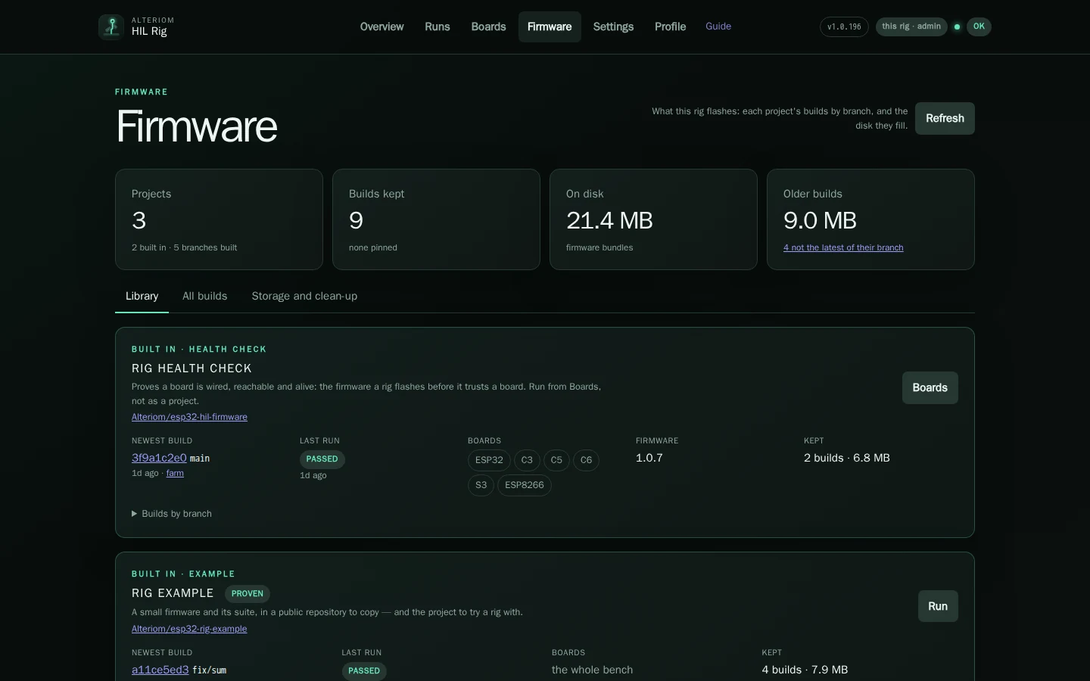Viewport: 1090px width, 681px height.
Task: Open the Profile page
Action: tap(670, 26)
